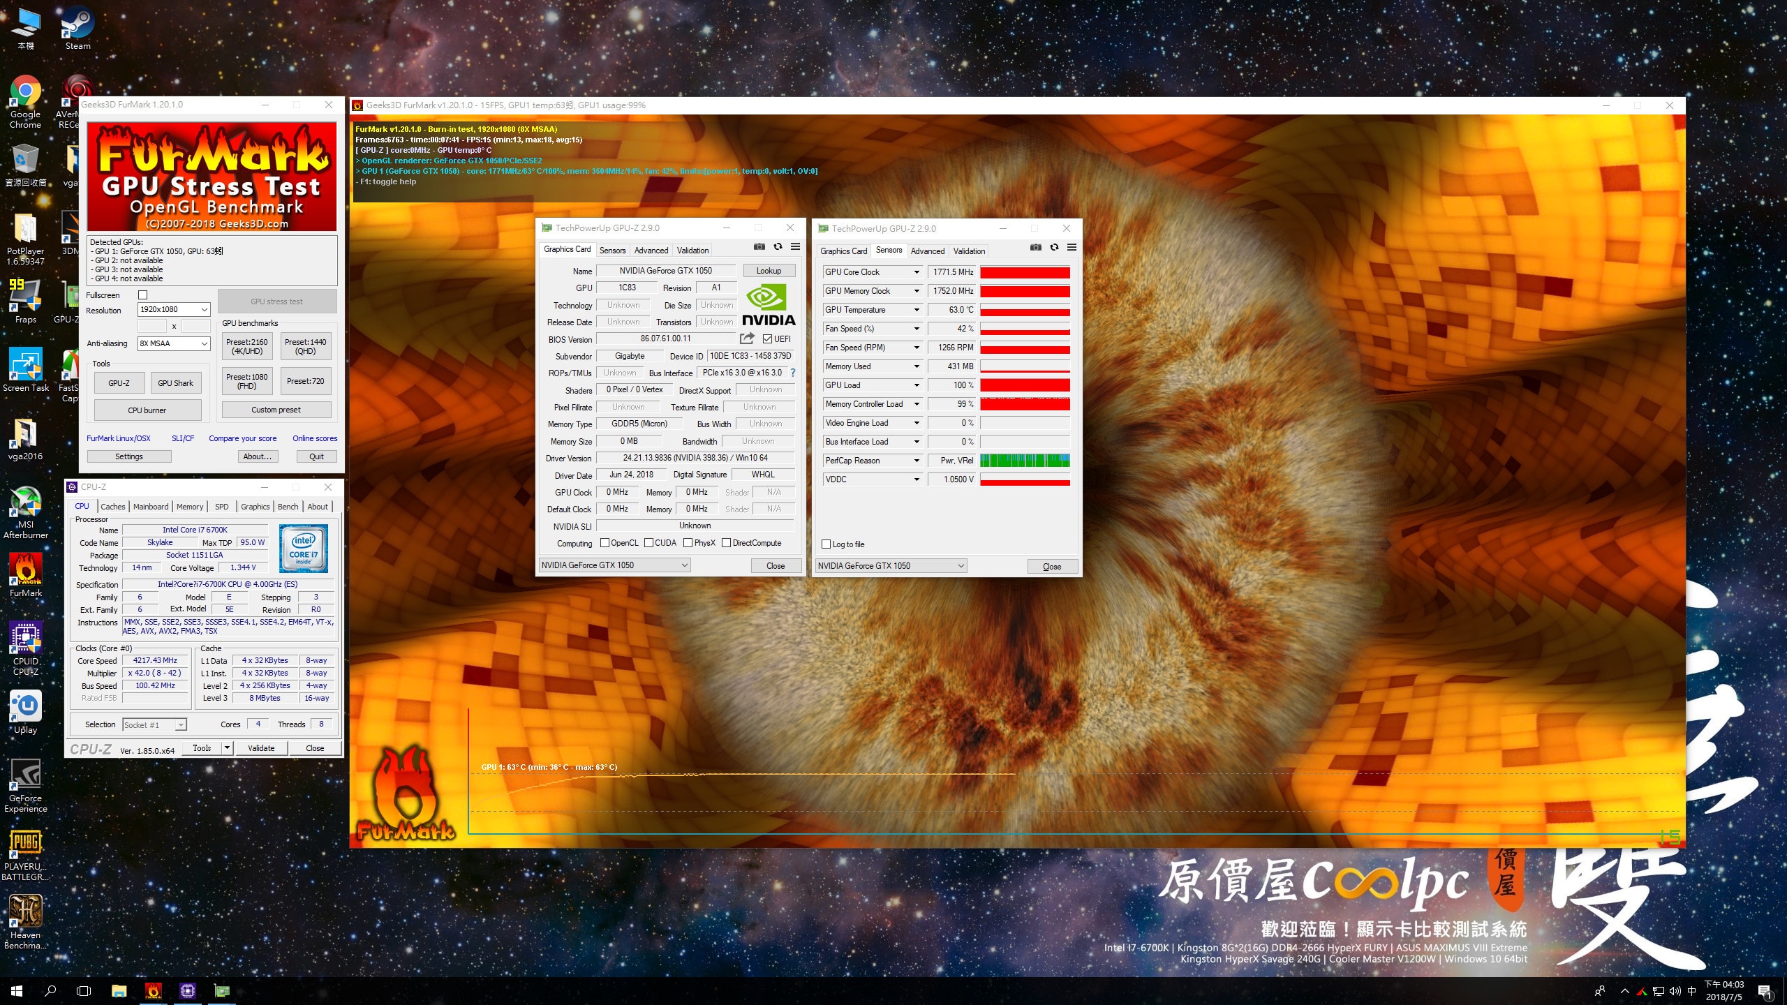This screenshot has height=1005, width=1787.
Task: Click bus interface question mark in GPU-Z
Action: click(793, 373)
